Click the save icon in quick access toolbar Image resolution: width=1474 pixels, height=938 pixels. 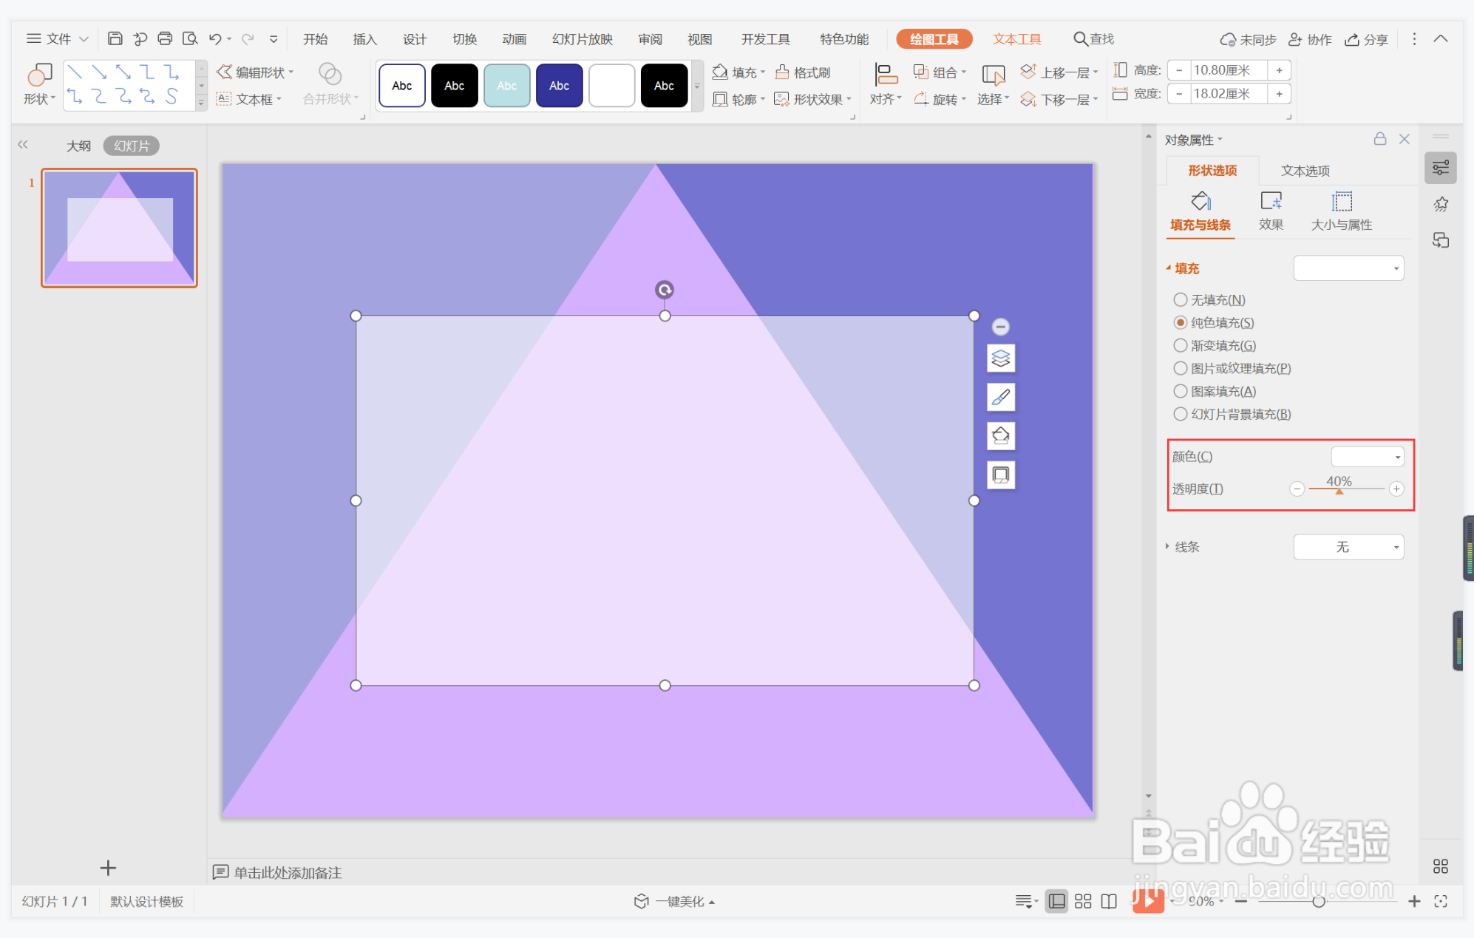[115, 38]
